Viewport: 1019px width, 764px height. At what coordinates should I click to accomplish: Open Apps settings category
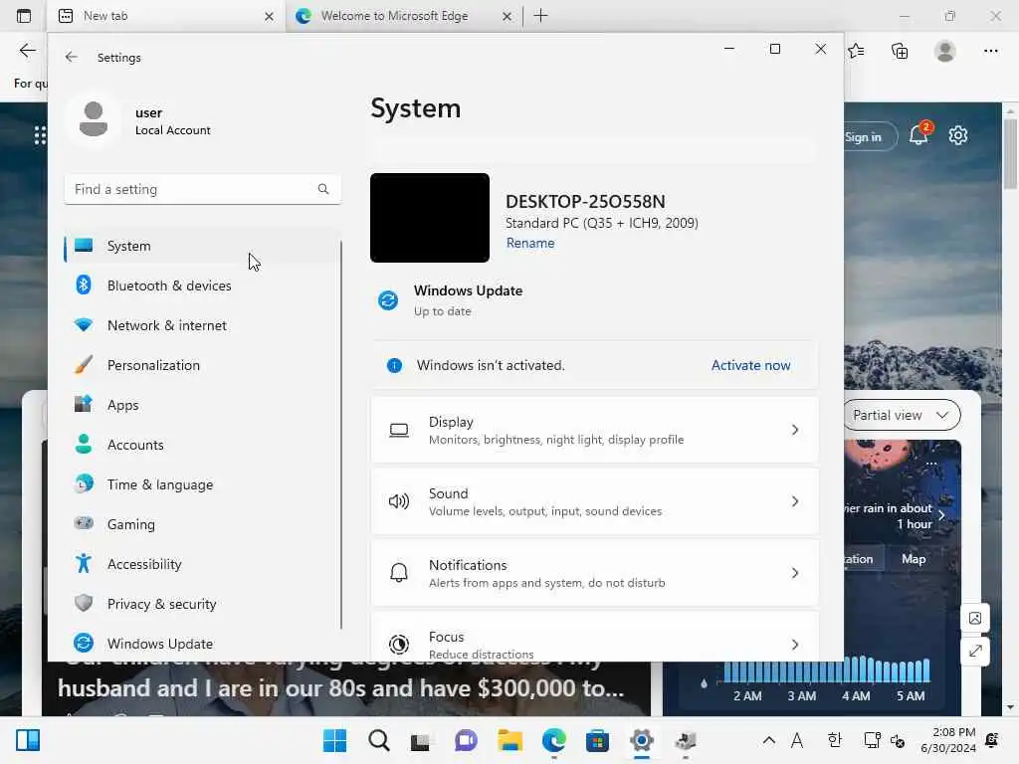click(201, 406)
